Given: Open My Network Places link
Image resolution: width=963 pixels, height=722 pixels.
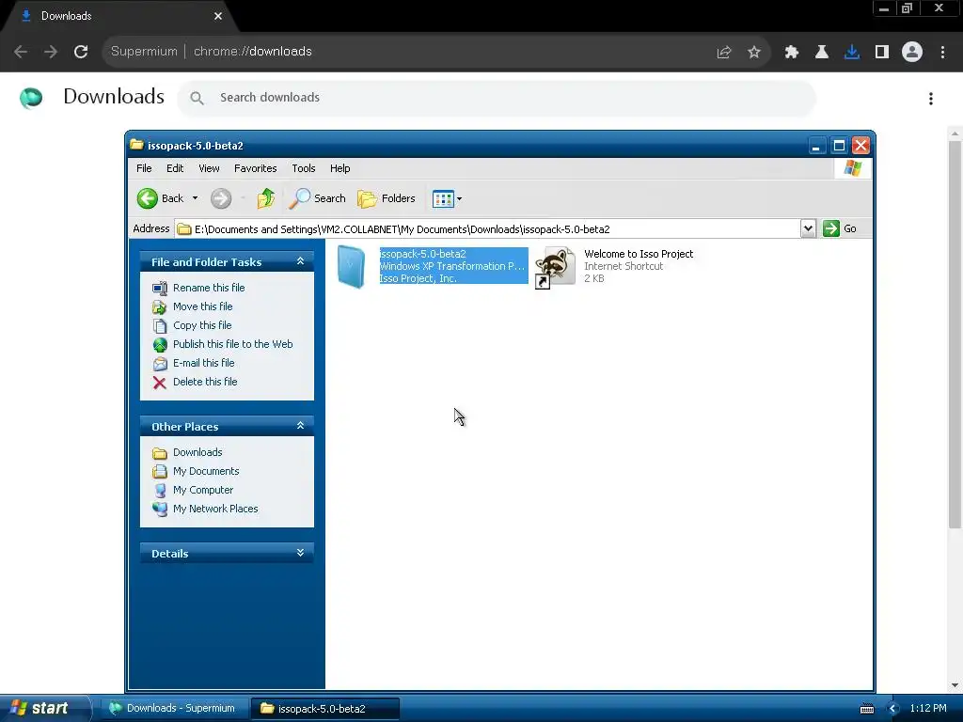Looking at the screenshot, I should point(215,509).
